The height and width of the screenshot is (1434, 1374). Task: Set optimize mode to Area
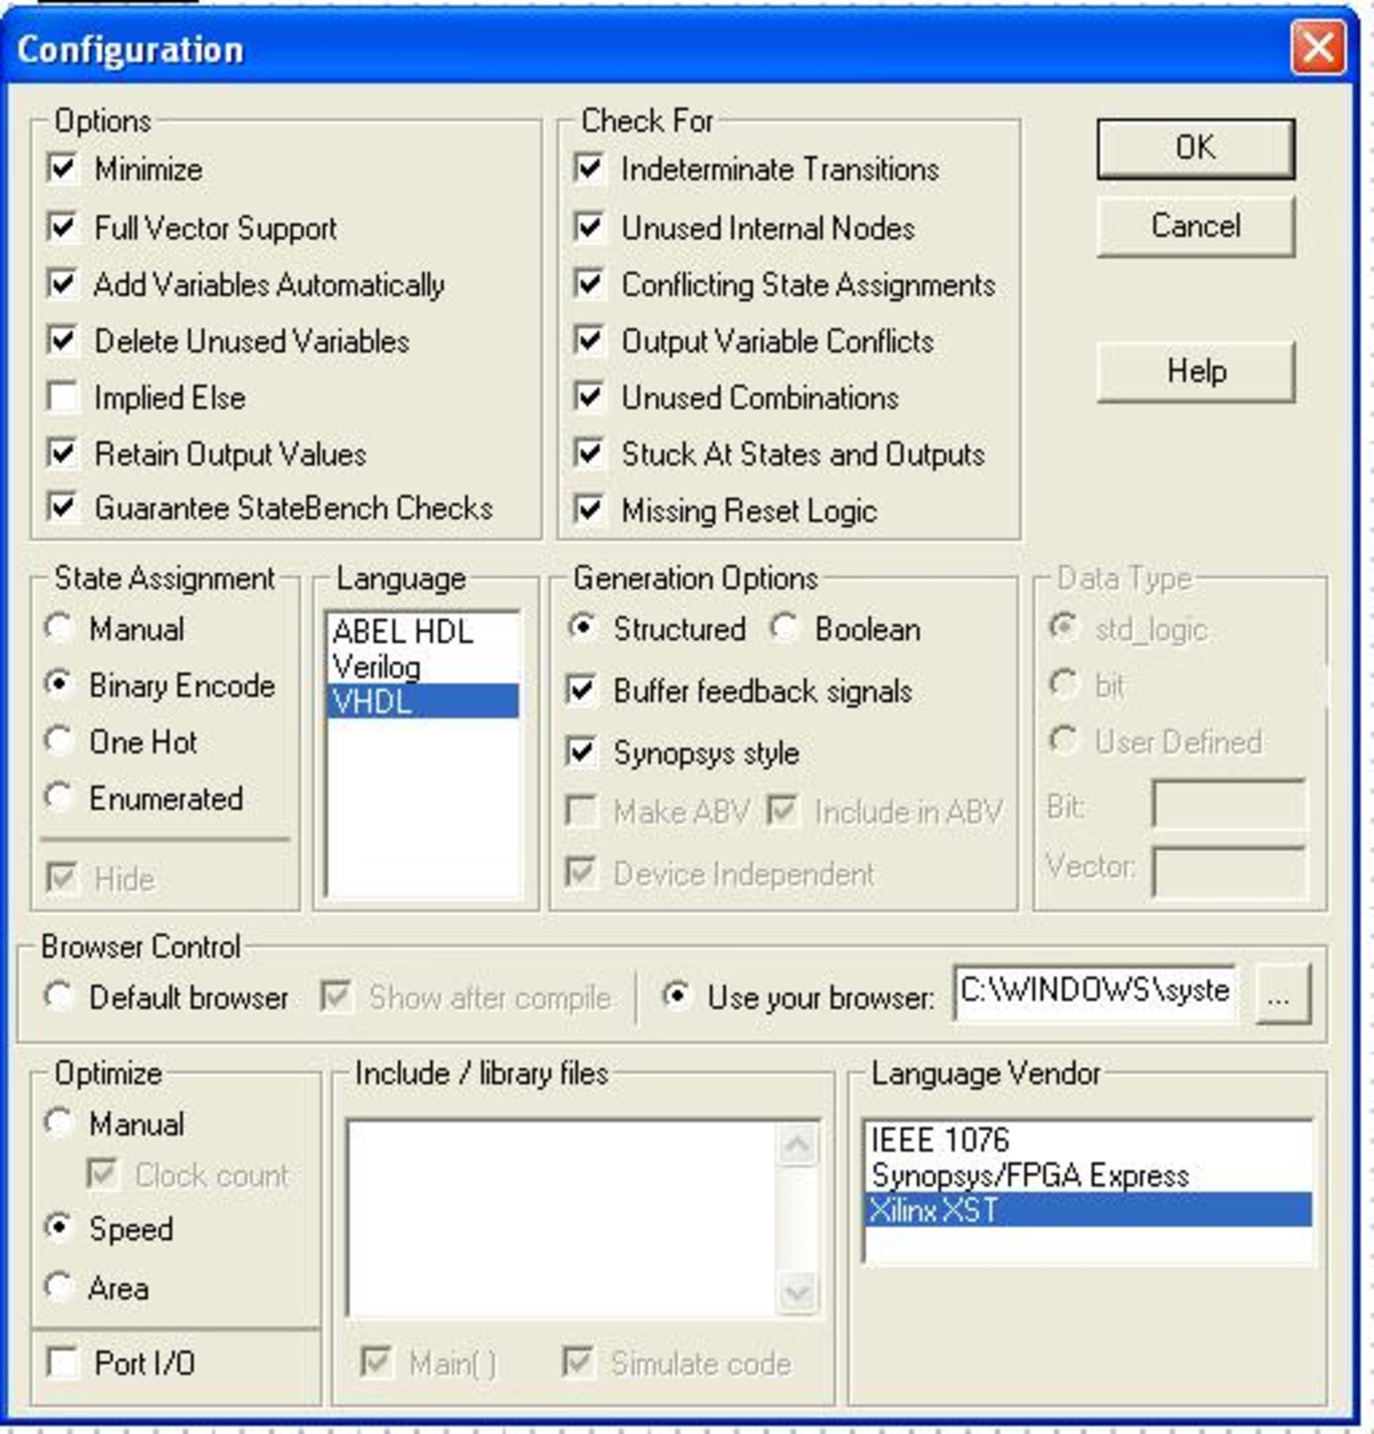point(58,1288)
